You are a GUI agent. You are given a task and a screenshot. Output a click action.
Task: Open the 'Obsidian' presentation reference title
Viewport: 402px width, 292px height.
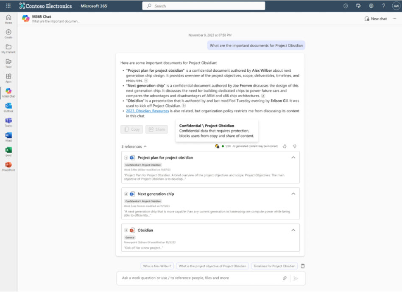click(145, 230)
